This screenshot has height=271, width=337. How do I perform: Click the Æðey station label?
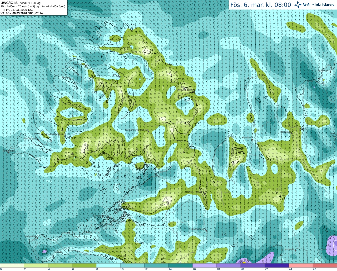point(116,75)
